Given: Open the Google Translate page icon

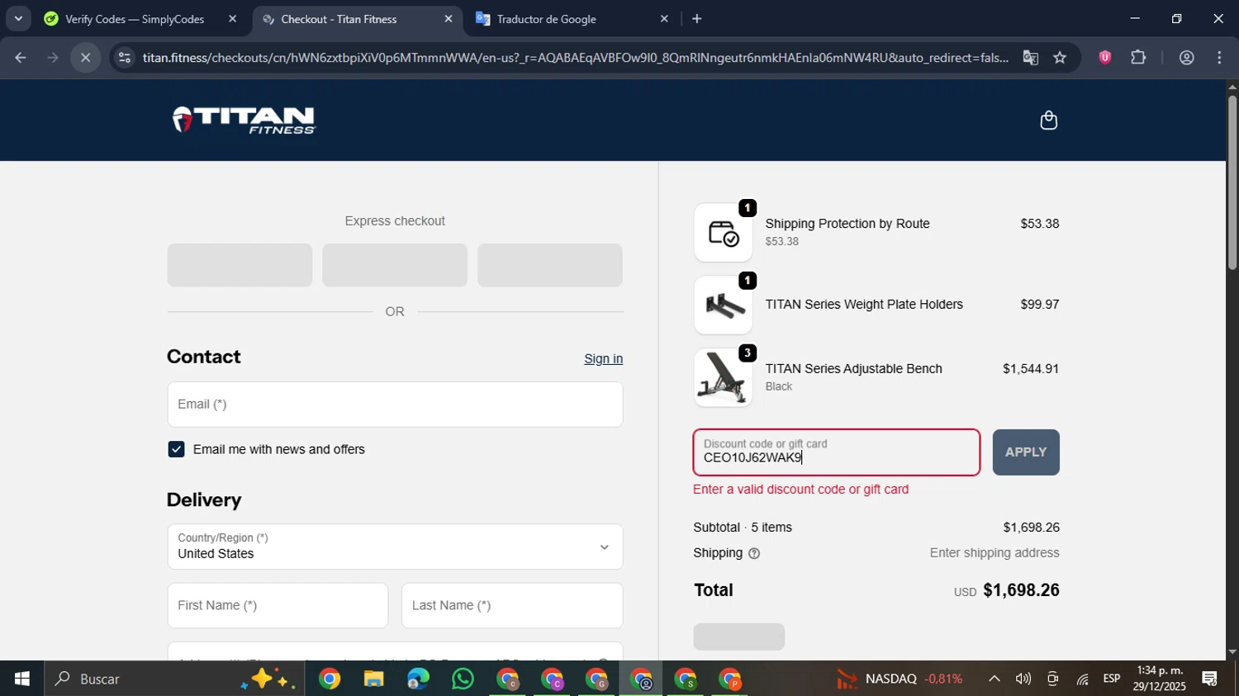Looking at the screenshot, I should 1030,58.
